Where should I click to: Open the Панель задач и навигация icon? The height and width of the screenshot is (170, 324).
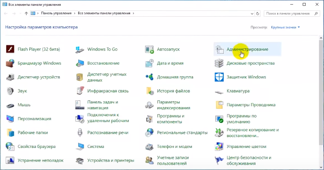(x=80, y=105)
